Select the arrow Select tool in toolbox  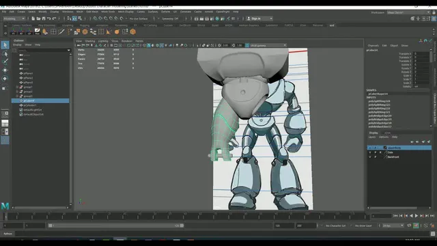point(5,44)
